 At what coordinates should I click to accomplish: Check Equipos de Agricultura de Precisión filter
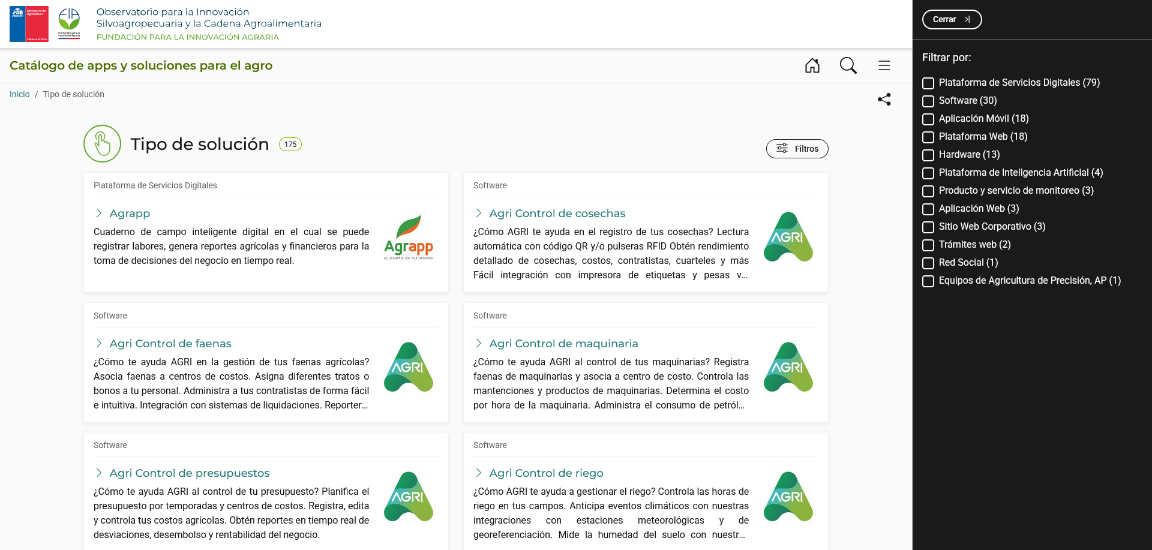[928, 281]
